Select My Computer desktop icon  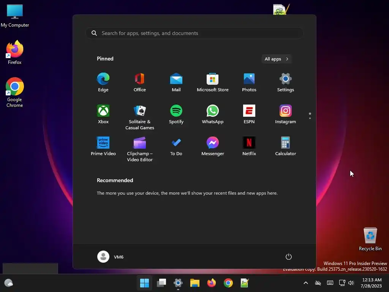coord(15,16)
